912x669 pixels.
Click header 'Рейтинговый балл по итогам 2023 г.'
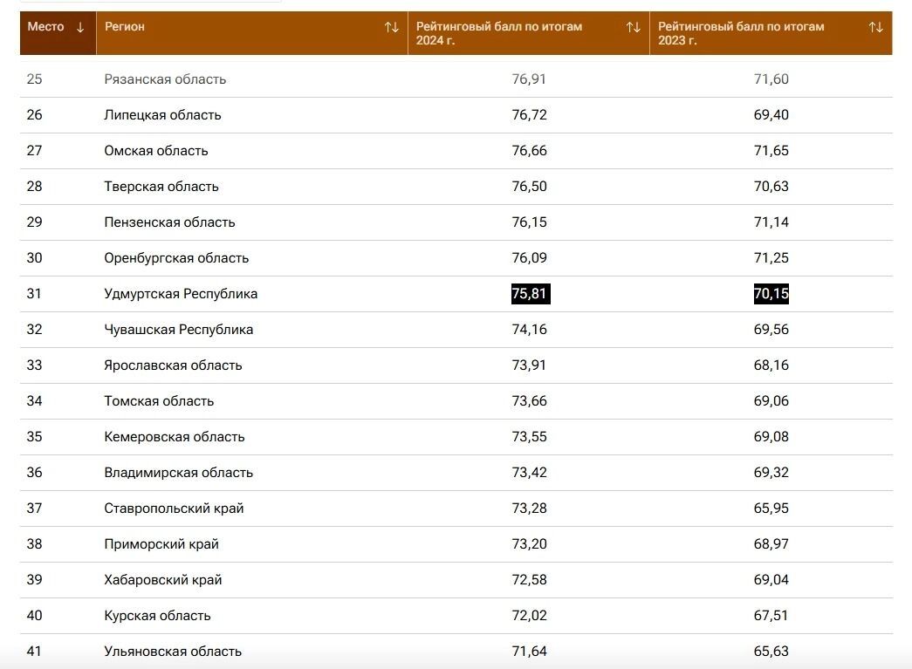741,33
